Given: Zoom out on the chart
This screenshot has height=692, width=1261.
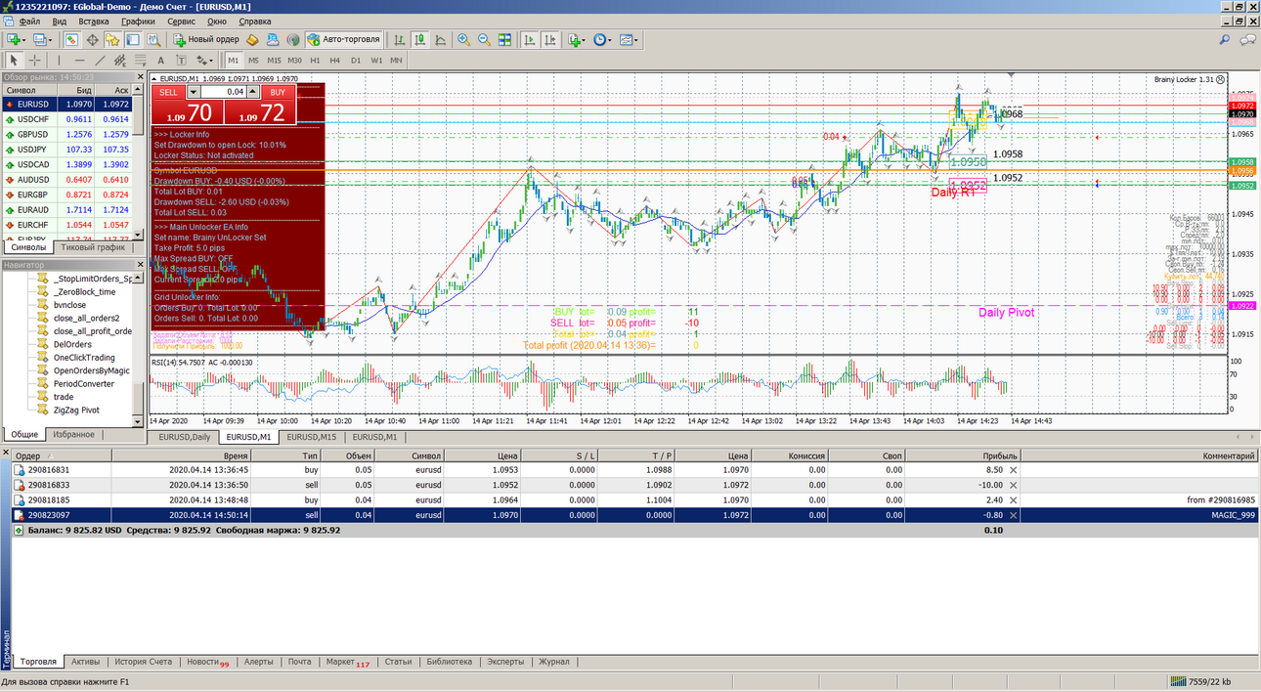Looking at the screenshot, I should [484, 40].
